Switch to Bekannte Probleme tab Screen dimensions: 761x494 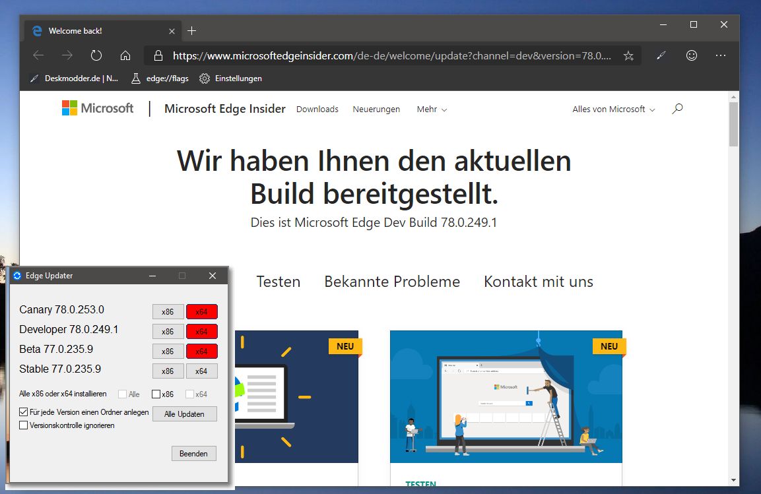click(392, 282)
